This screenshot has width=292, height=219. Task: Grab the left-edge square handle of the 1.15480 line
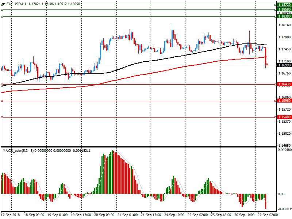tap(2, 117)
